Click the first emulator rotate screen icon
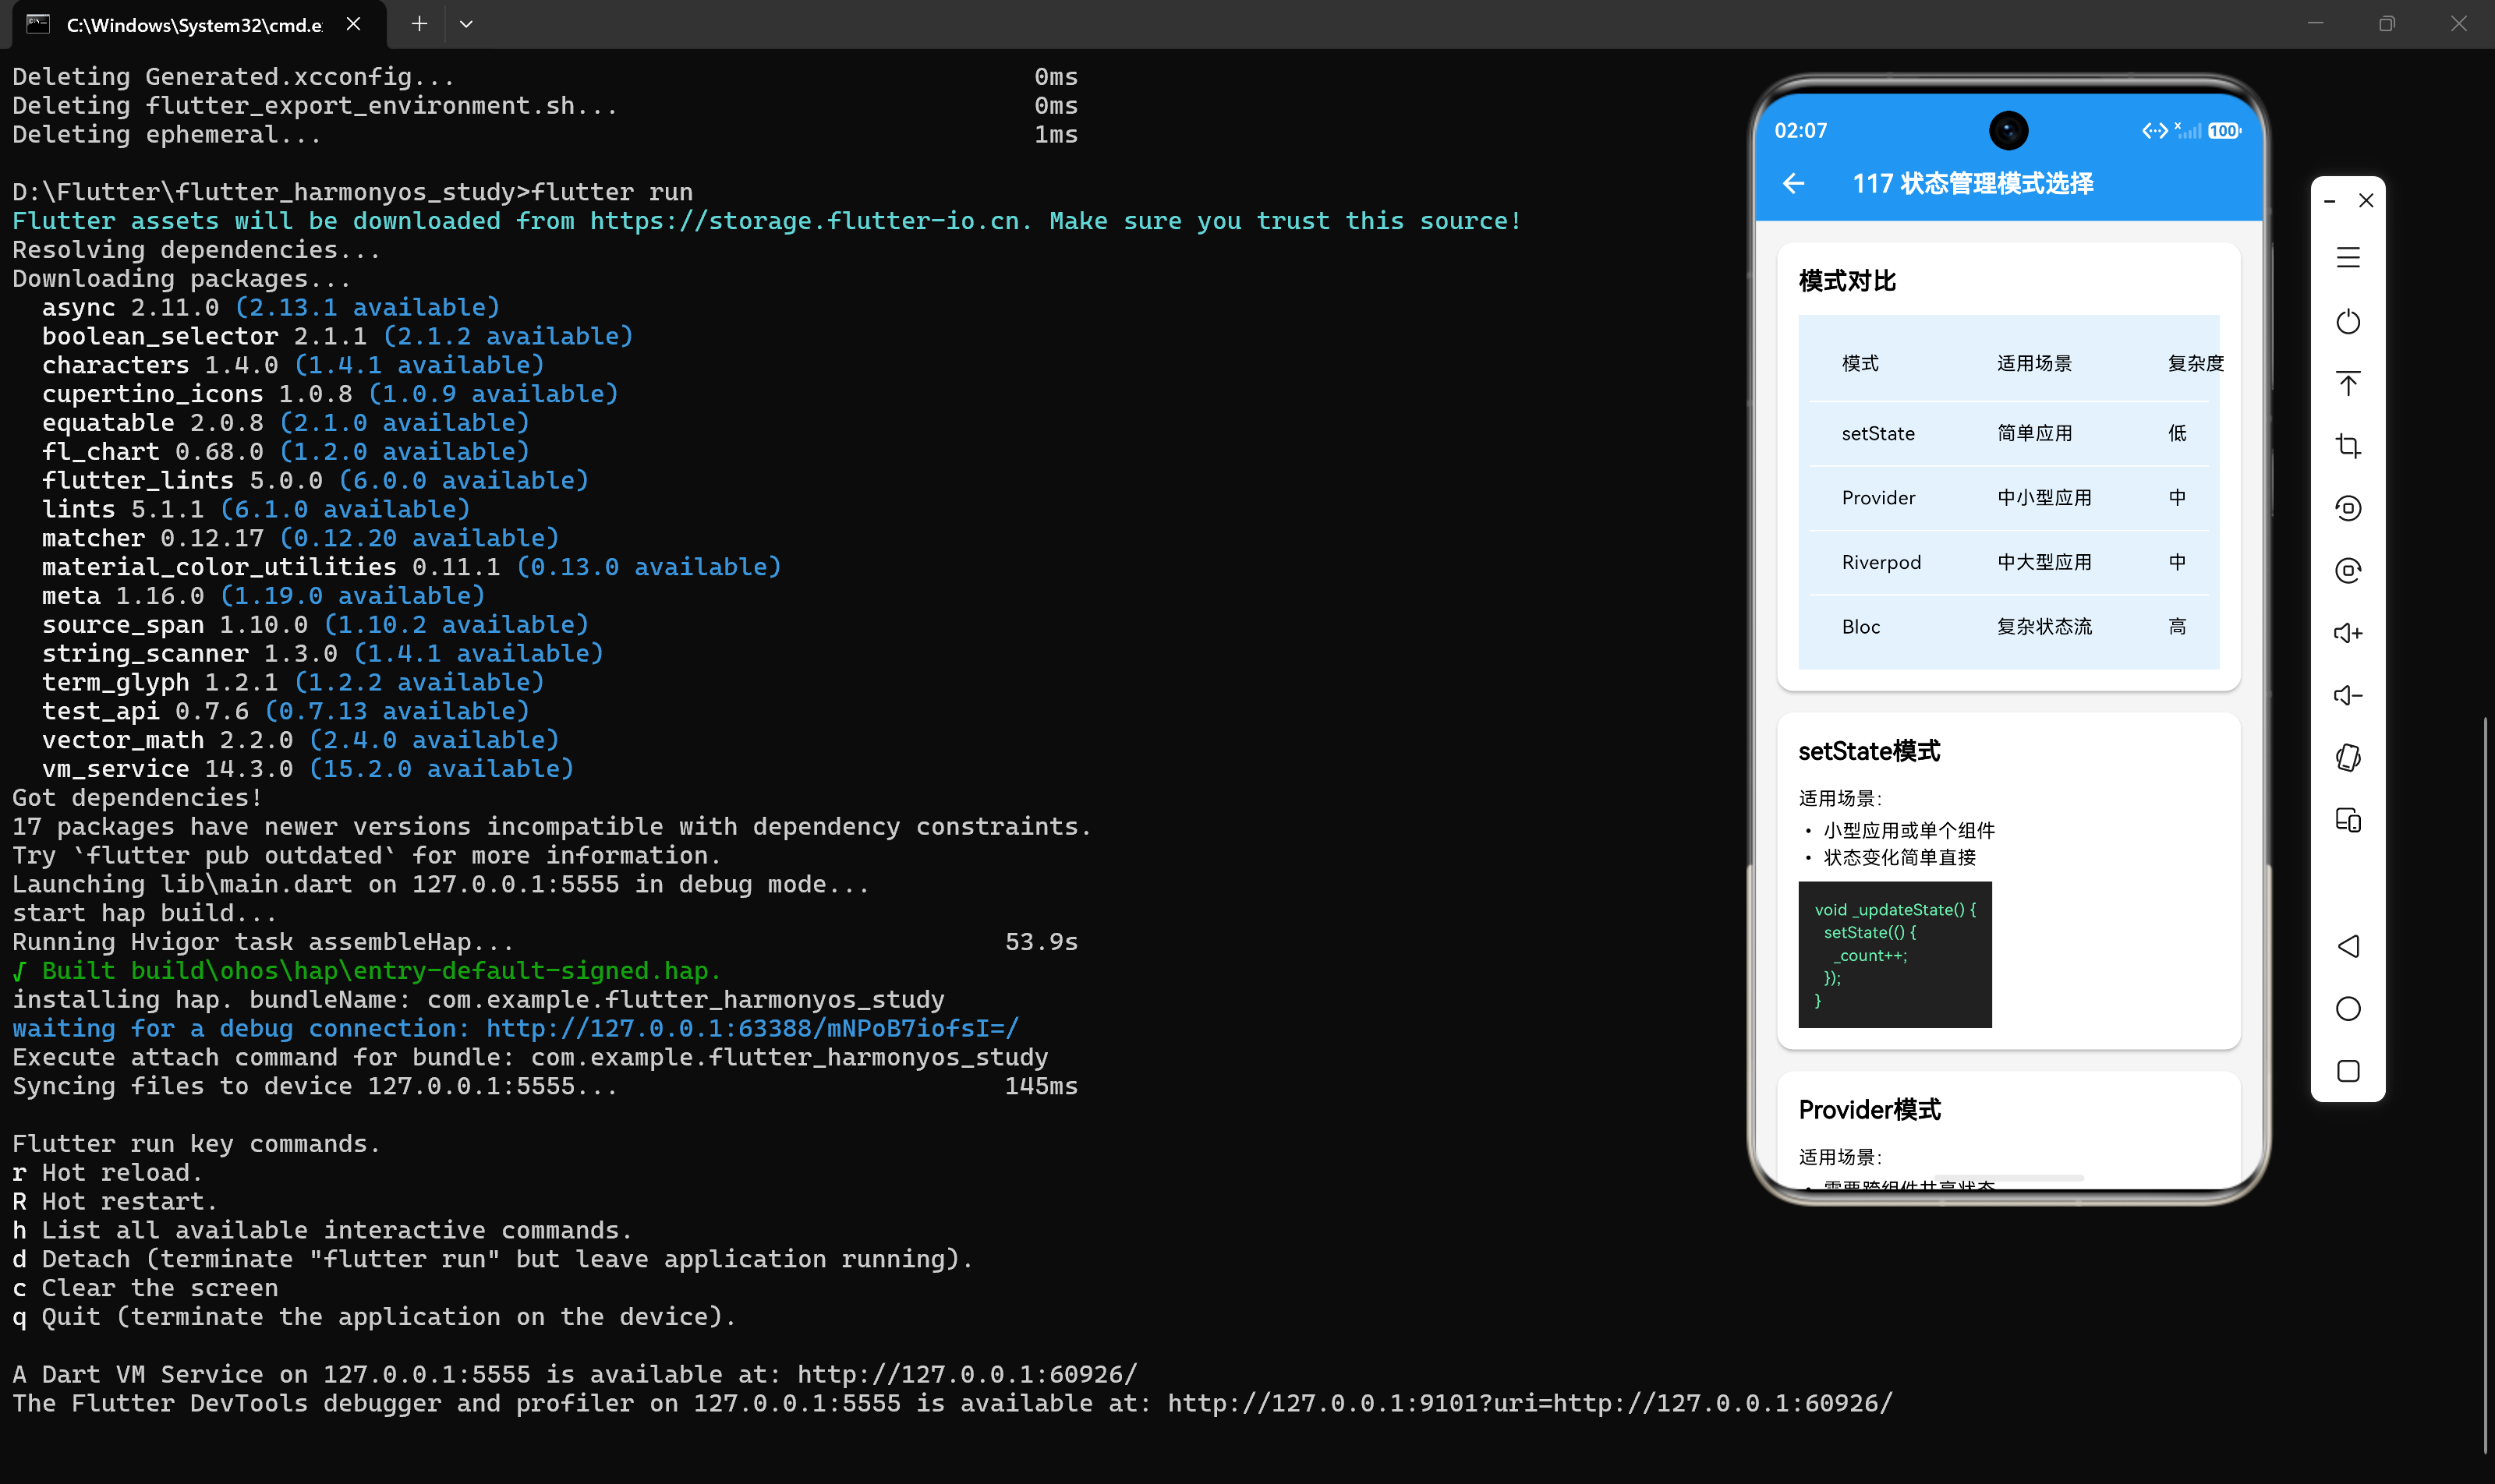 coord(2348,508)
